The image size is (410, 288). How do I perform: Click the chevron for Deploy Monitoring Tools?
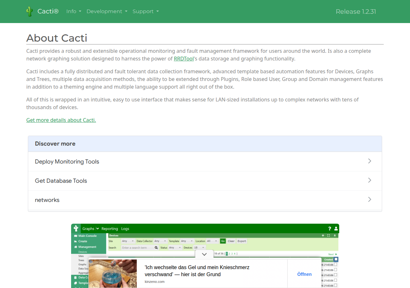click(370, 161)
